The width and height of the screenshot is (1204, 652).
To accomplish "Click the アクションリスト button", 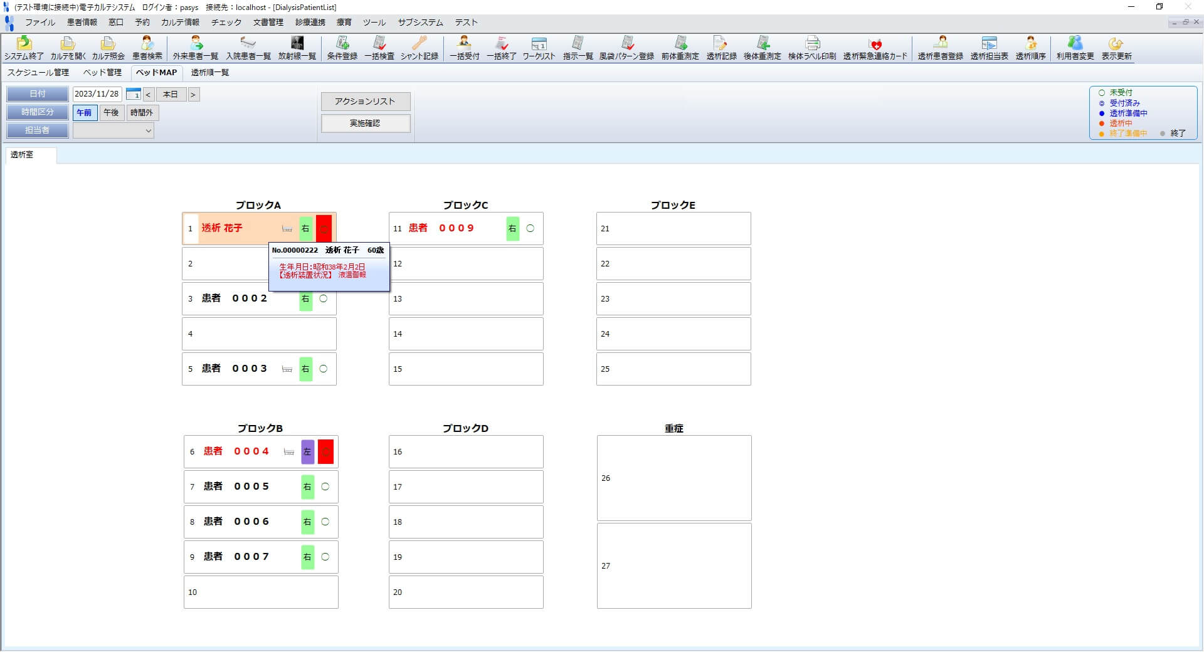I will pyautogui.click(x=366, y=102).
